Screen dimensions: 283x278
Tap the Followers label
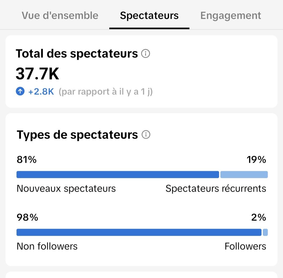245,246
